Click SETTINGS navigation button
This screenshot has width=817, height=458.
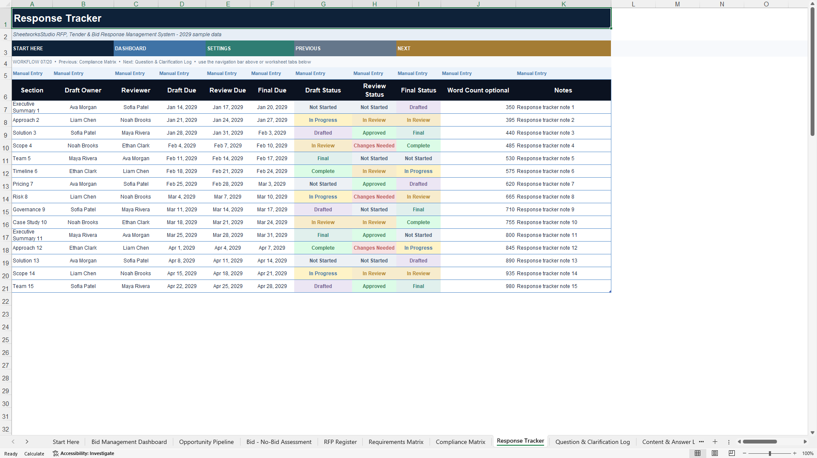tap(250, 49)
